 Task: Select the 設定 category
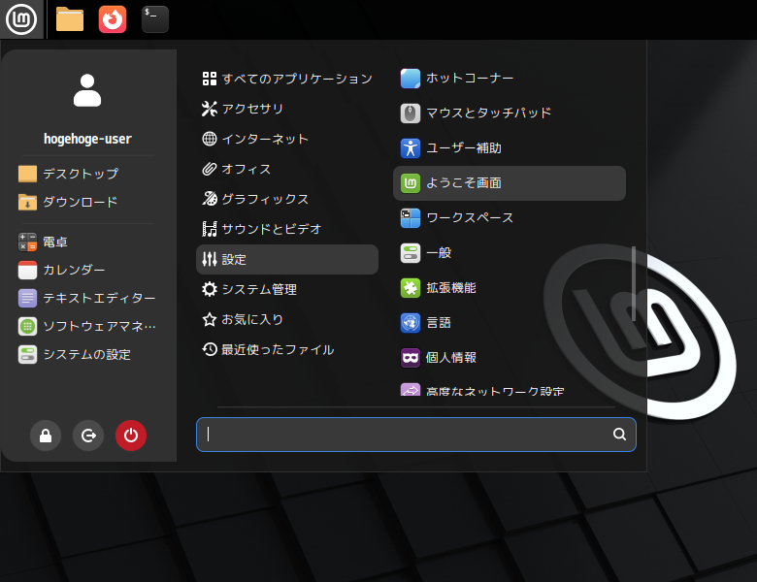(x=286, y=259)
